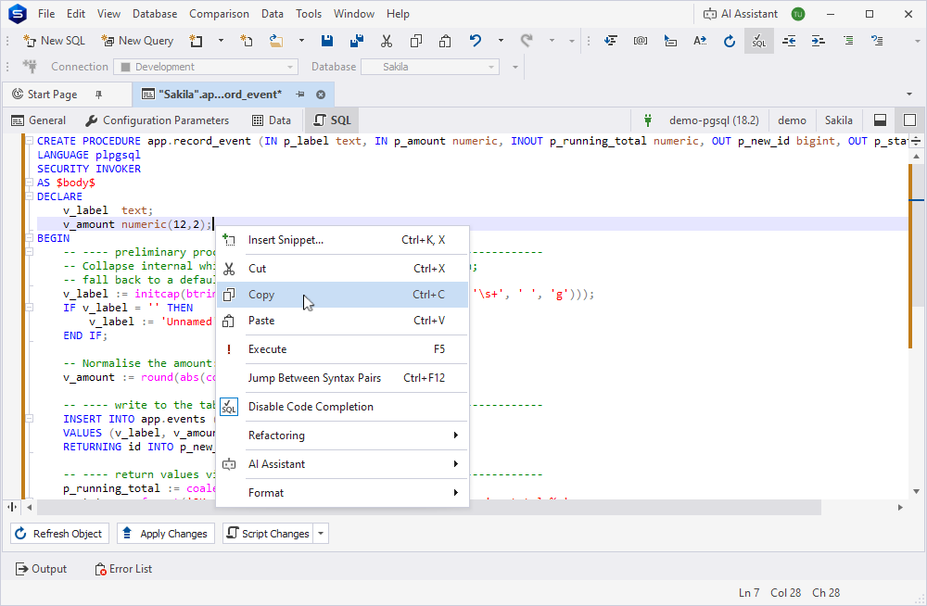Click the Paste clipboard icon in toolbar
927x606 pixels.
pos(445,41)
